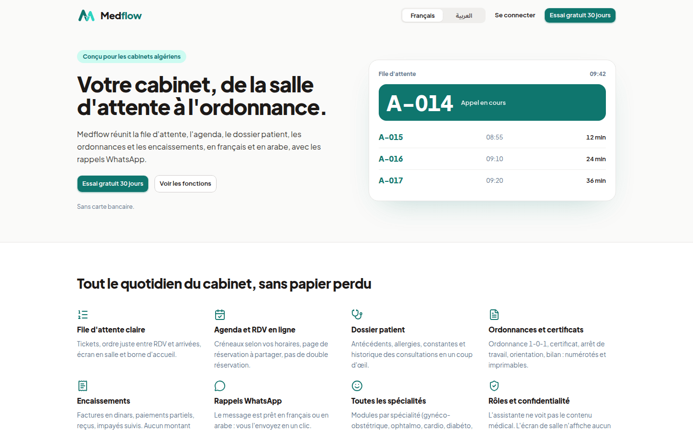Open the Se connecter link
Screen dimensions: 693x433
[515, 15]
